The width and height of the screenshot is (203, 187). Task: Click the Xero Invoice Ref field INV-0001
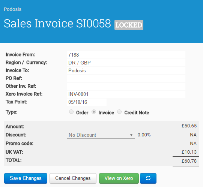[126, 94]
